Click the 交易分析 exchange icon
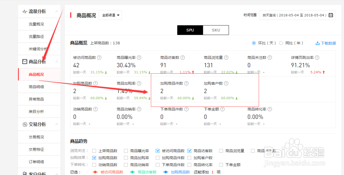The width and height of the screenshot is (344, 175). (x=25, y=124)
